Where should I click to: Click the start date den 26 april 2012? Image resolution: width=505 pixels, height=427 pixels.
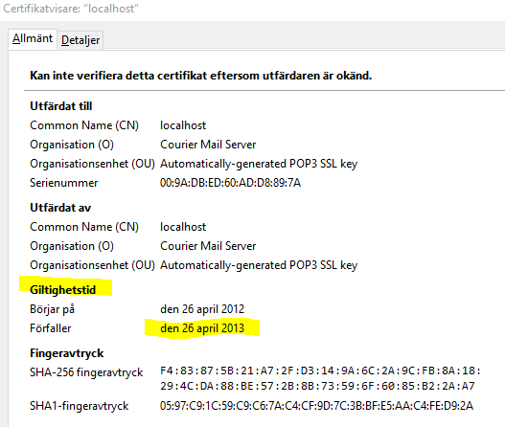[x=202, y=309]
